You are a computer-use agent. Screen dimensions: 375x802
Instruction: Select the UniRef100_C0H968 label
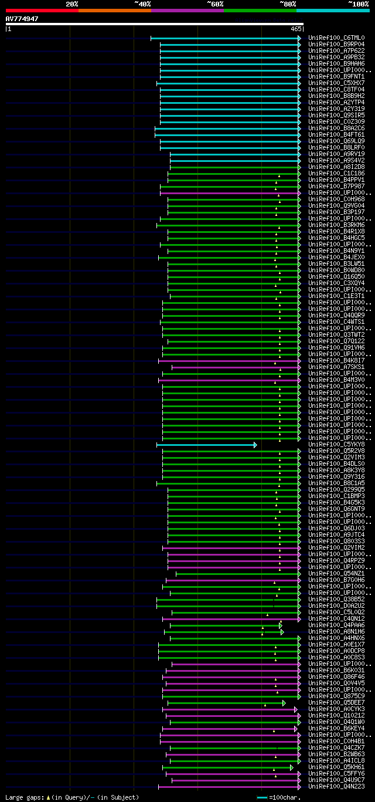click(x=336, y=199)
